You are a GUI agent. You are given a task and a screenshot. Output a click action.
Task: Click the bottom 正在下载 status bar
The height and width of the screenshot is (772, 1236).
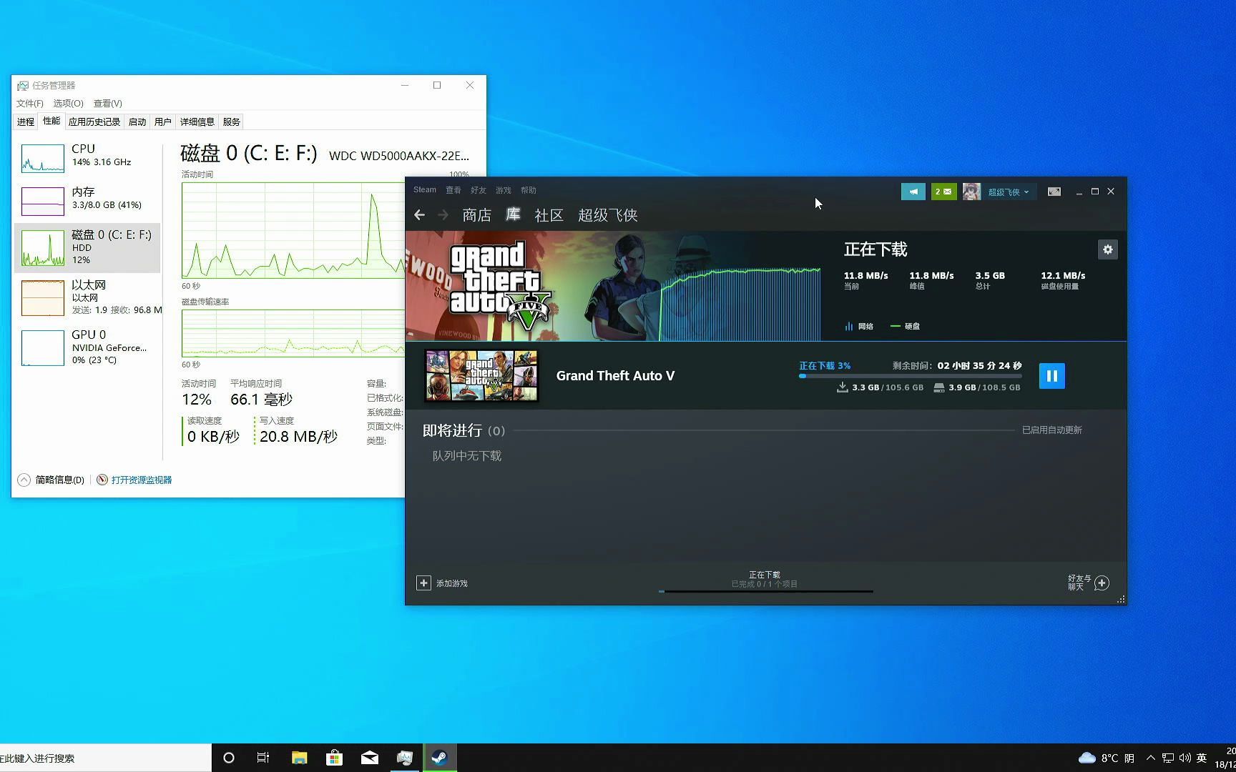point(765,583)
